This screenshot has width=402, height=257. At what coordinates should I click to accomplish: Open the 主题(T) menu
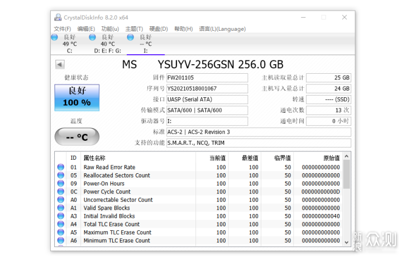click(x=134, y=28)
